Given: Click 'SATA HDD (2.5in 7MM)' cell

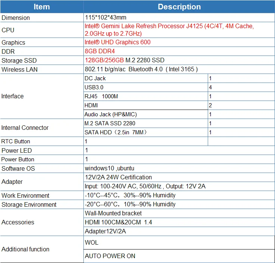Looking at the screenshot, I should 146,132.
